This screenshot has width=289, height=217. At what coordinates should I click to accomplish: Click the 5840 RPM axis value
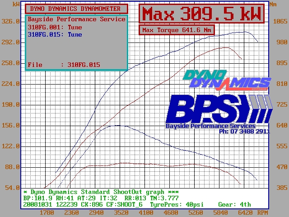(220, 213)
